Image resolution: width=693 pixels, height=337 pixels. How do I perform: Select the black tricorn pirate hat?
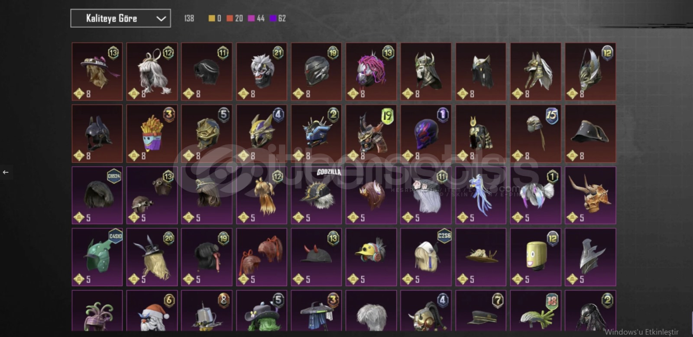point(590,133)
